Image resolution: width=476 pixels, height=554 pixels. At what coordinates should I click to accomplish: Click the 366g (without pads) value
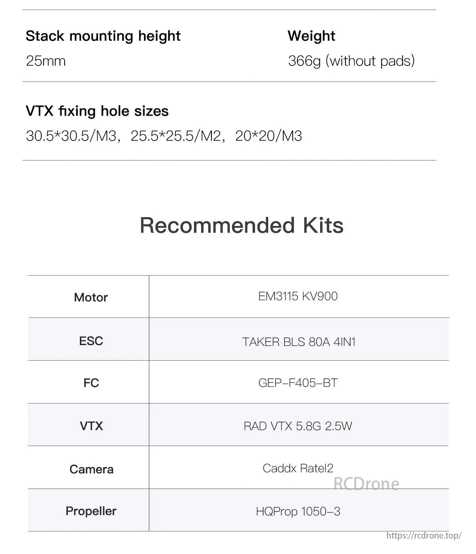coord(351,61)
